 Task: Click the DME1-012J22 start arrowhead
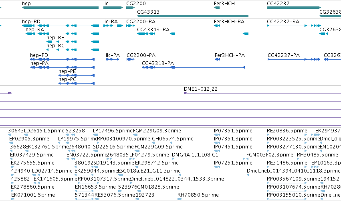coord(186,93)
